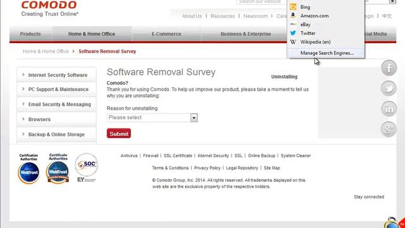
Task: Expand PC Support & Maintenance sidebar item
Action: coord(56,89)
